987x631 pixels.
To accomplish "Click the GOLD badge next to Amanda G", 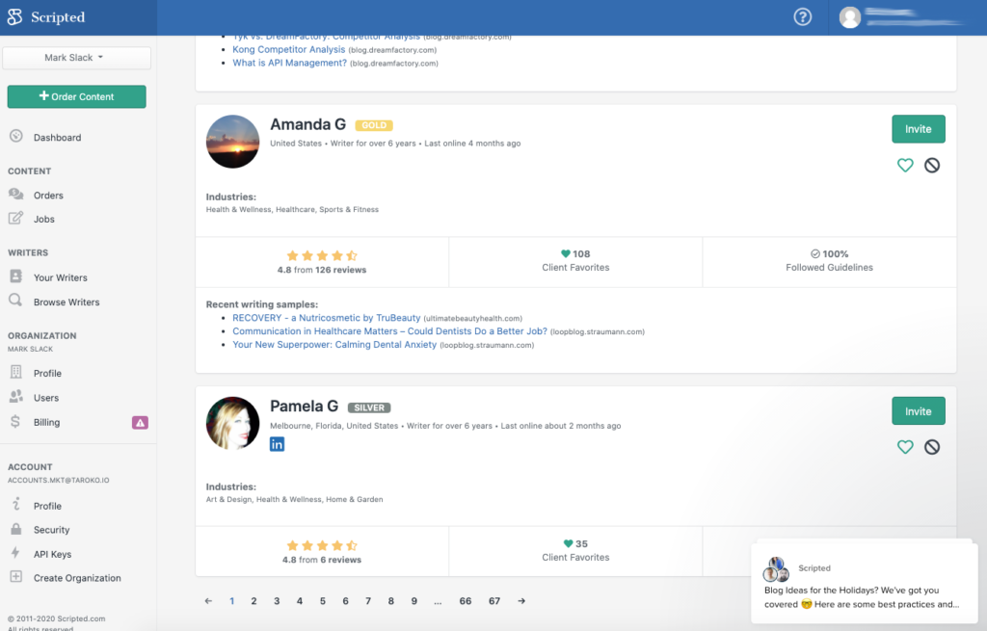I will (374, 125).
